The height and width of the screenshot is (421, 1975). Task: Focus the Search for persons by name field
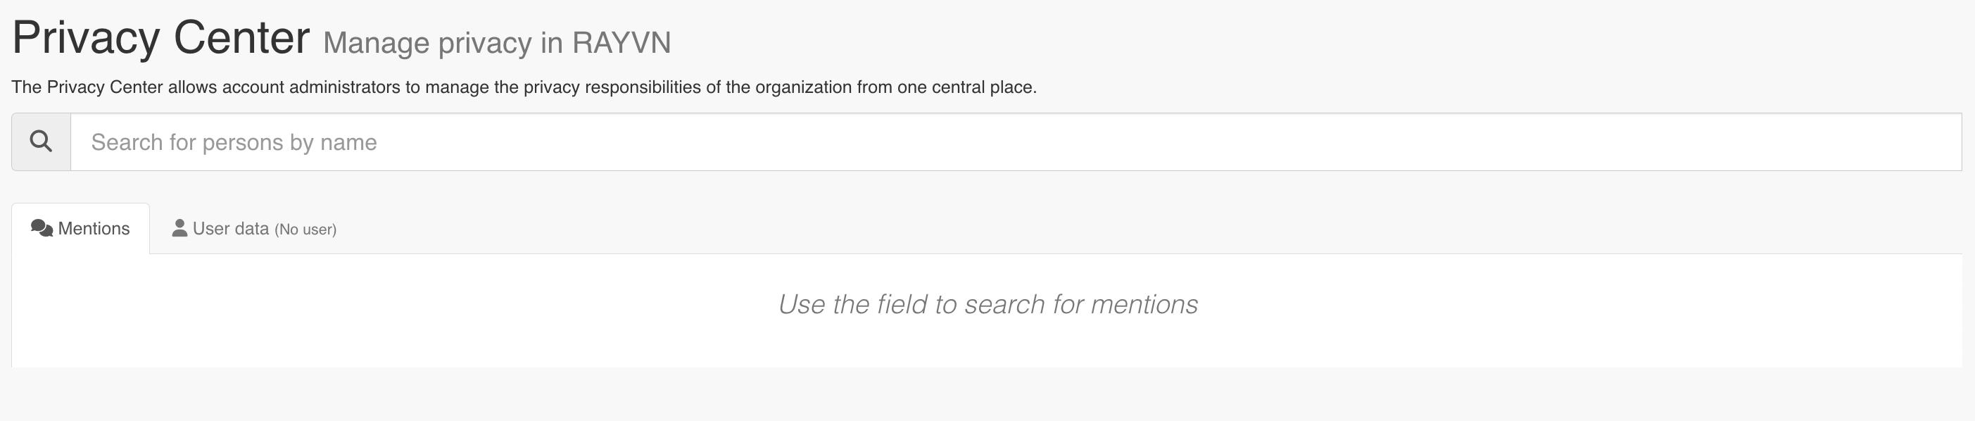click(x=1016, y=142)
